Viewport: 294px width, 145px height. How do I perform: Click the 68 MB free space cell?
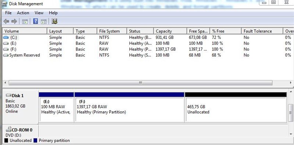click(195, 55)
